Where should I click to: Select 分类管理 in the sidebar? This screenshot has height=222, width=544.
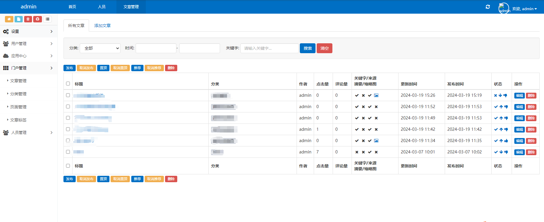pos(18,94)
